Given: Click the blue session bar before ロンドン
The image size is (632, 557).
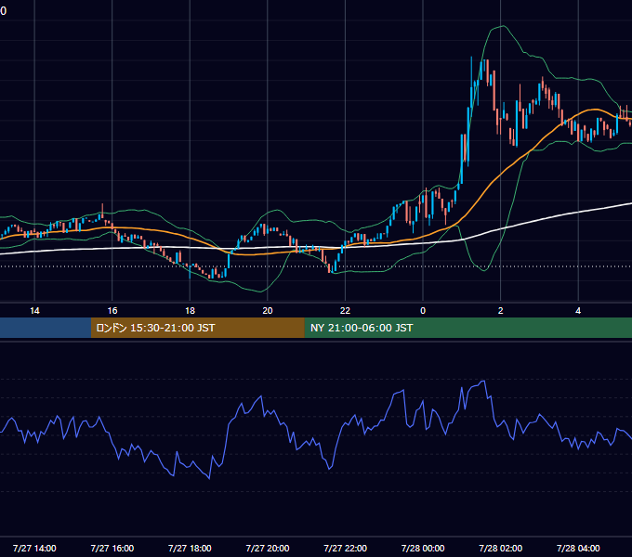Looking at the screenshot, I should click(x=46, y=328).
